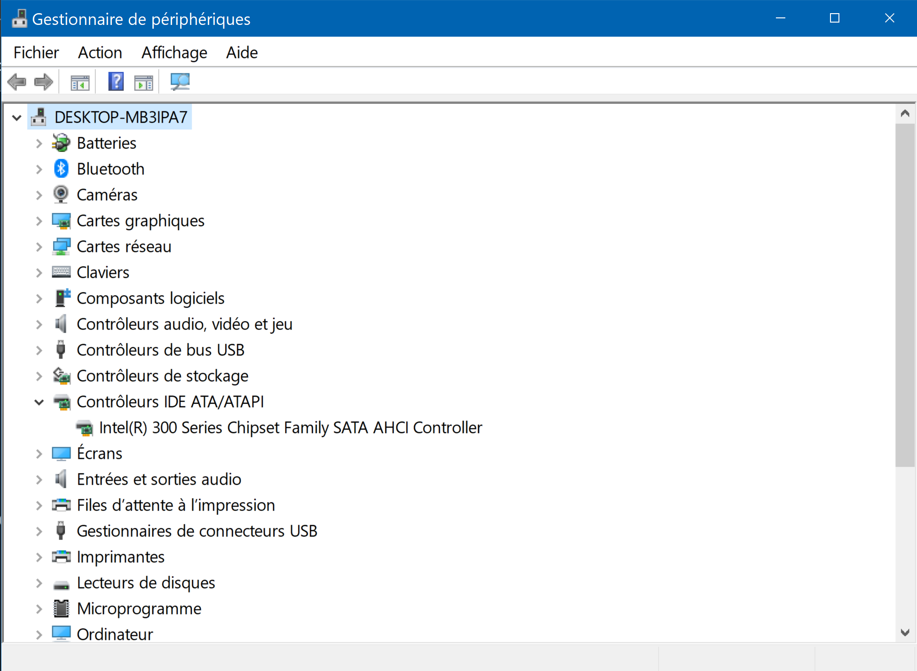Viewport: 917px width, 671px height.
Task: Click the Show/Hide console tree icon
Action: click(80, 83)
